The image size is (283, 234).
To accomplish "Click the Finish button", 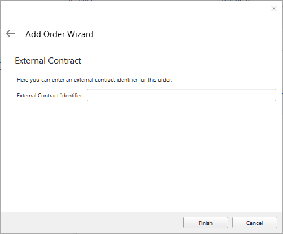I will coord(206,223).
